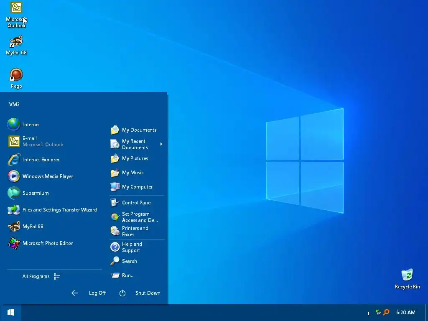
Task: Click the Control Panel icon
Action: coord(115,203)
